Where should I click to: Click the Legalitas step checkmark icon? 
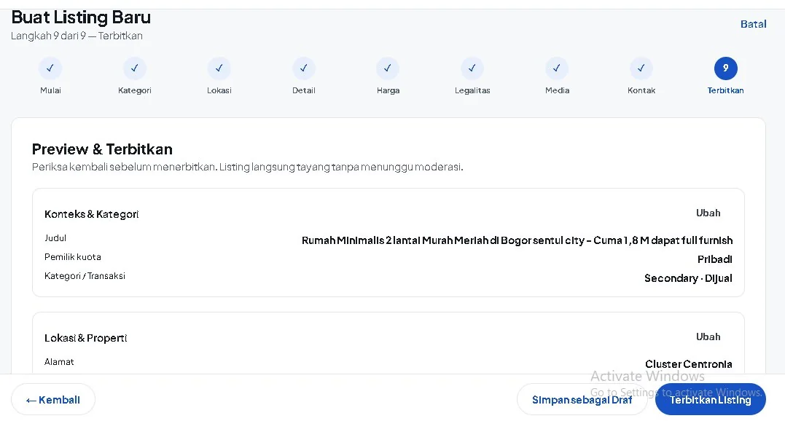[472, 68]
